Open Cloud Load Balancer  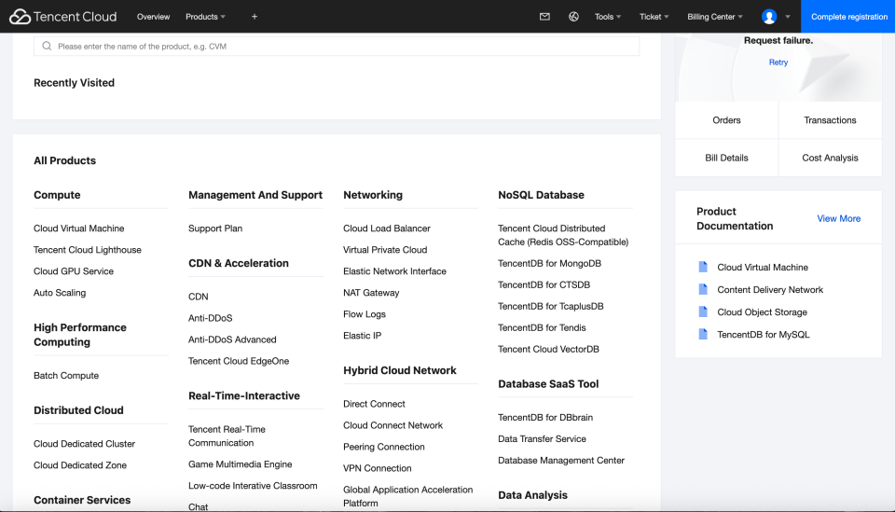[386, 228]
